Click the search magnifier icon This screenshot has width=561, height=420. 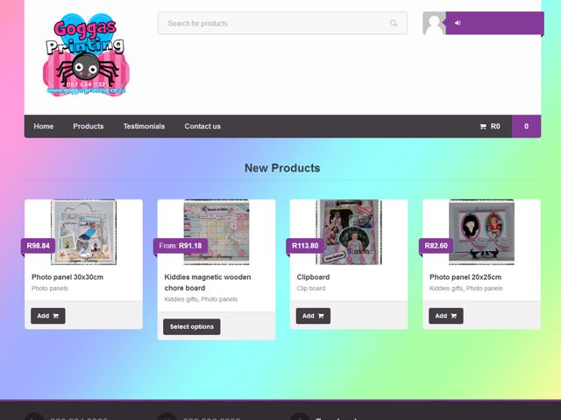pyautogui.click(x=394, y=24)
